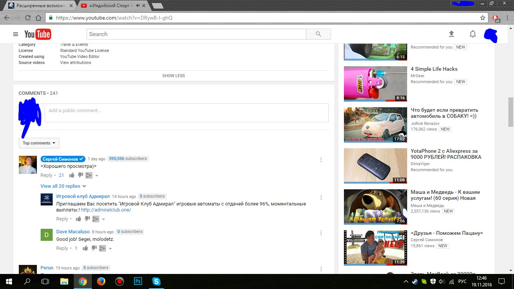Click the magnifier search button
Screen dimensions: 514x289
[x=318, y=34]
